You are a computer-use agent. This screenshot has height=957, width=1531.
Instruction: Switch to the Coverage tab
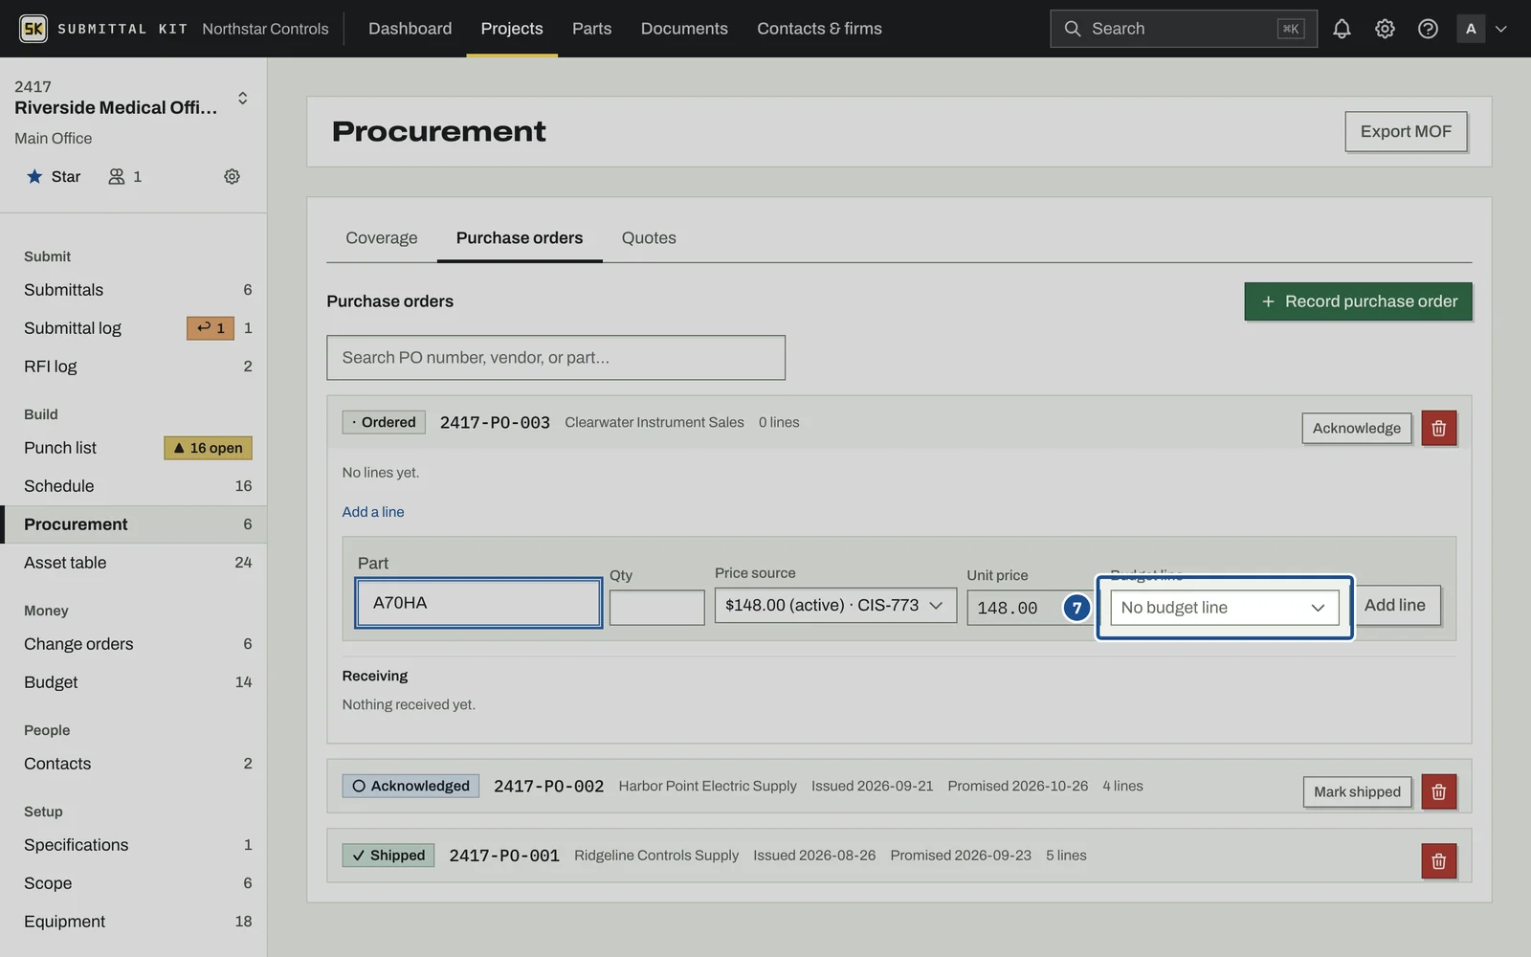coord(381,237)
